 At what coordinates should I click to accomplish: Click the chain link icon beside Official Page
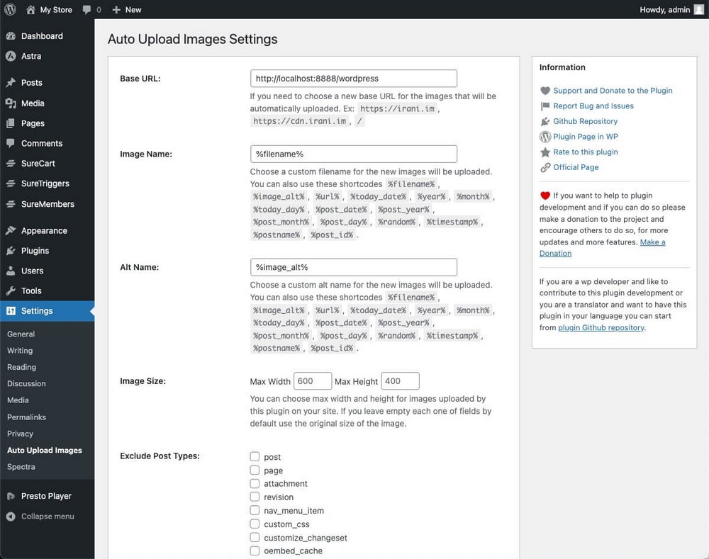545,168
